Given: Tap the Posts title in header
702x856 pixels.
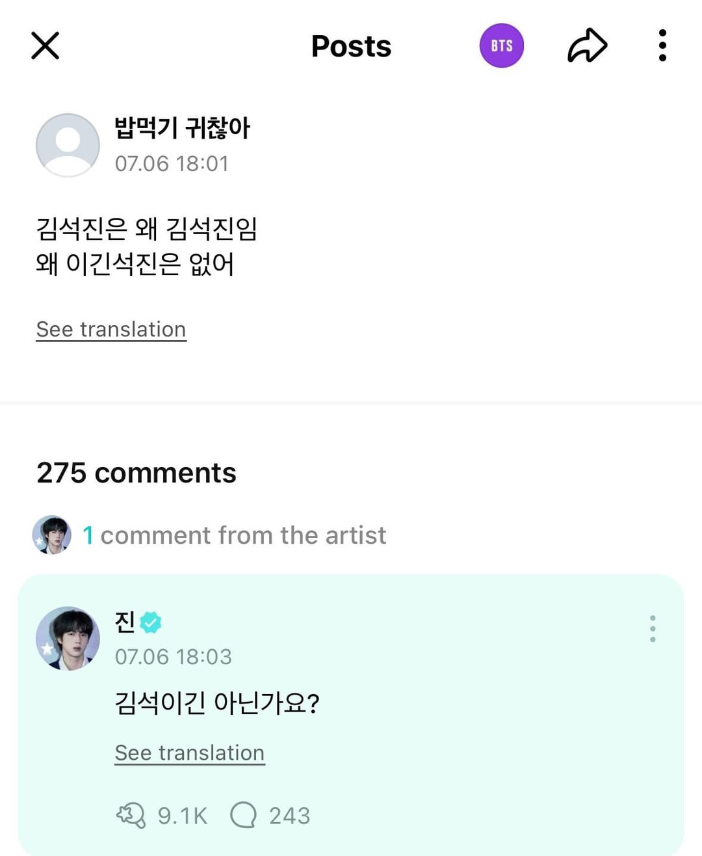Looking at the screenshot, I should (x=351, y=46).
